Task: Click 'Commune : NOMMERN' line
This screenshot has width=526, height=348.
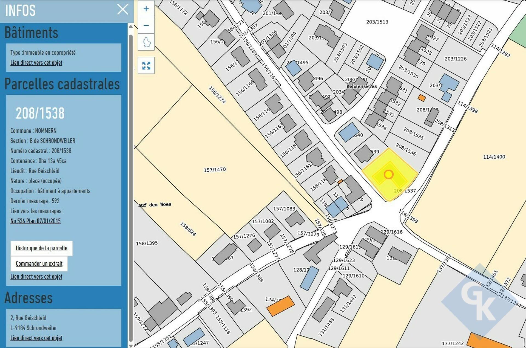Action: [33, 131]
